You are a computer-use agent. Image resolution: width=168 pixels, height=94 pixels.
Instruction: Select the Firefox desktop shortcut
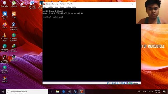pos(4,26)
